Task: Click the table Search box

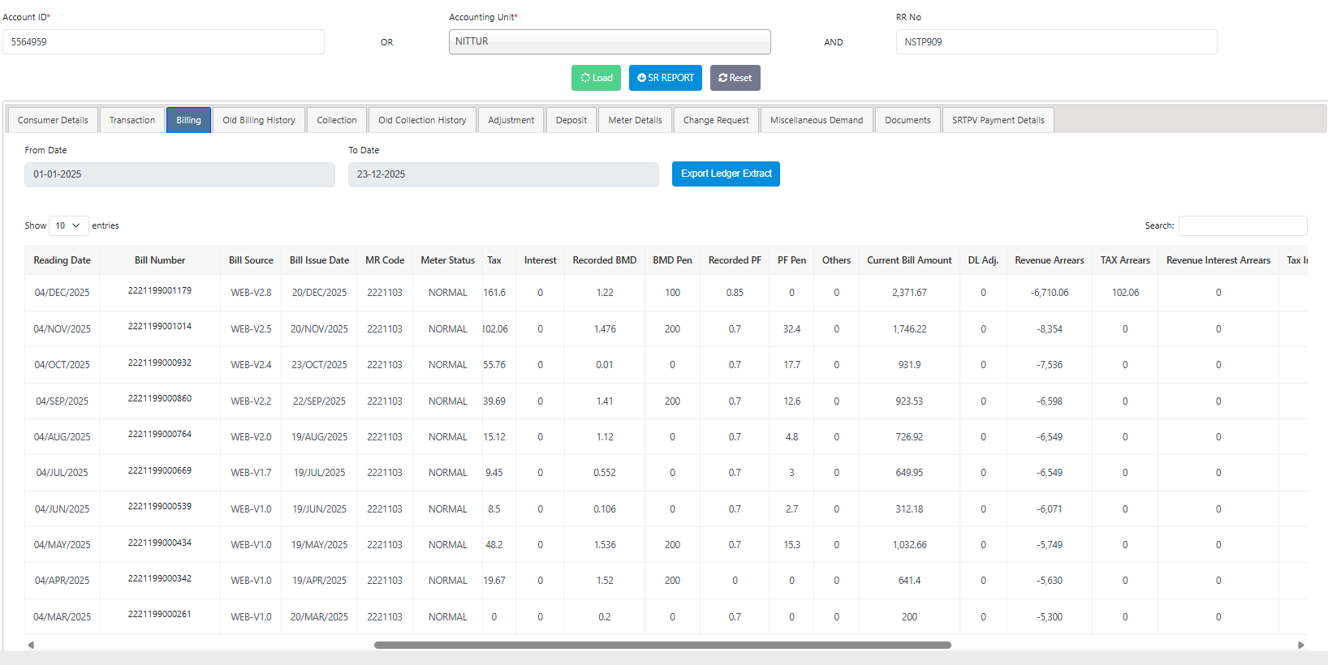Action: (1242, 225)
